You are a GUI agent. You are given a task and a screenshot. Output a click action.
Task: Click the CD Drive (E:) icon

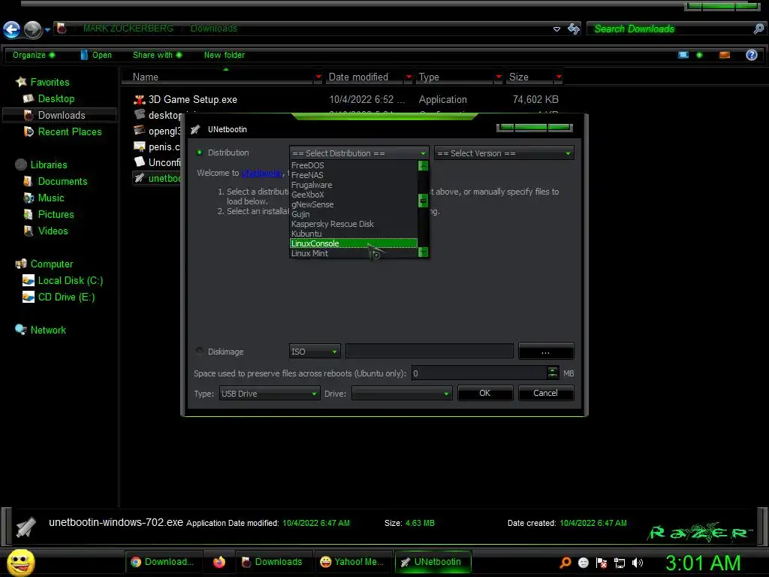29,297
